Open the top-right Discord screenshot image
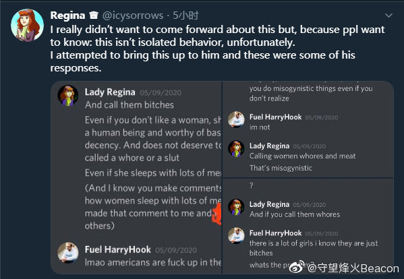This screenshot has height=279, width=404. 308,129
